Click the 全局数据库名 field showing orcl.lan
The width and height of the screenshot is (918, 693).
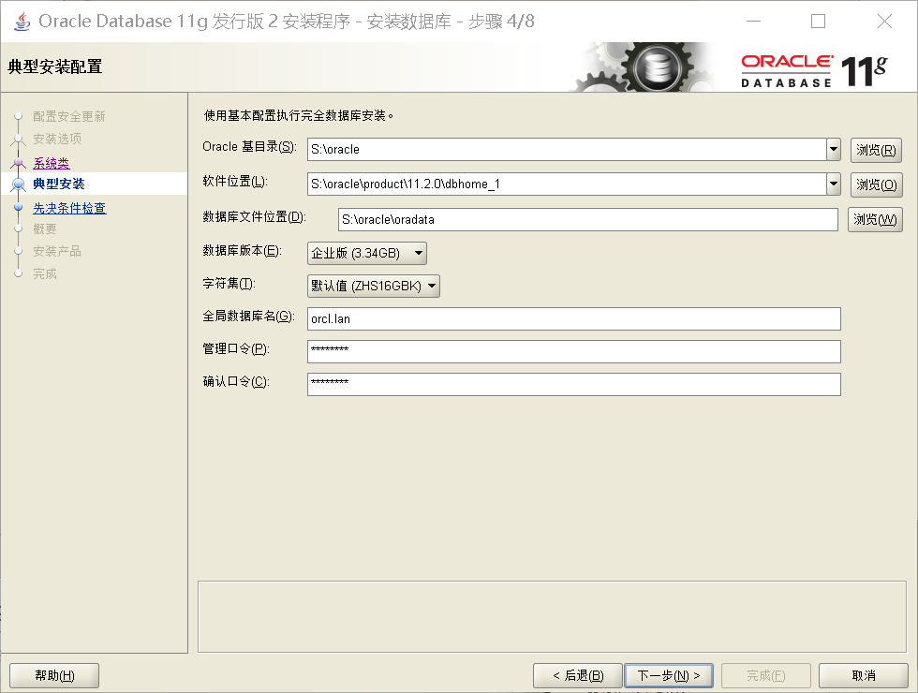573,318
